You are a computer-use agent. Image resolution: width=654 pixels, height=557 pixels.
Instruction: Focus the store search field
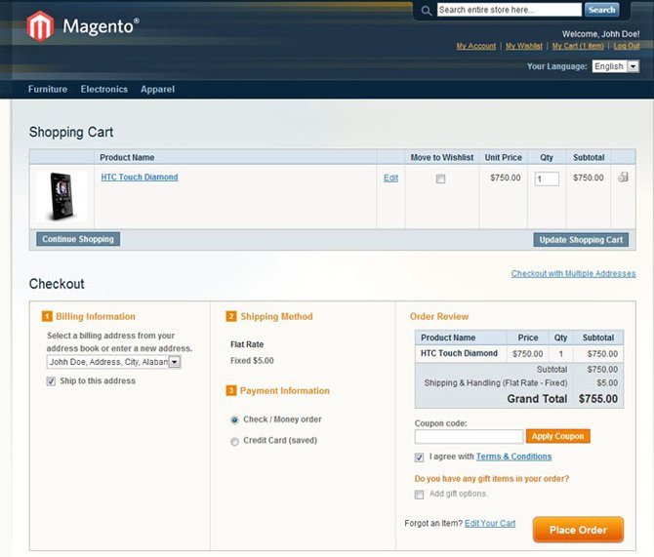(x=510, y=10)
